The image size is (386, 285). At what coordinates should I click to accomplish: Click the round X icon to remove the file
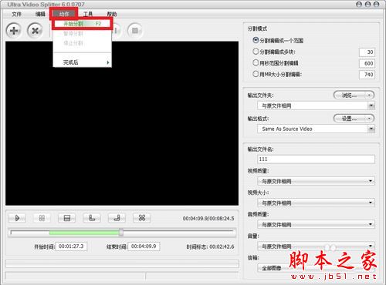[35, 31]
